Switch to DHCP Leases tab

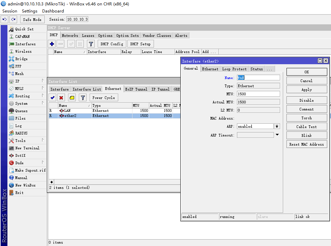point(88,35)
